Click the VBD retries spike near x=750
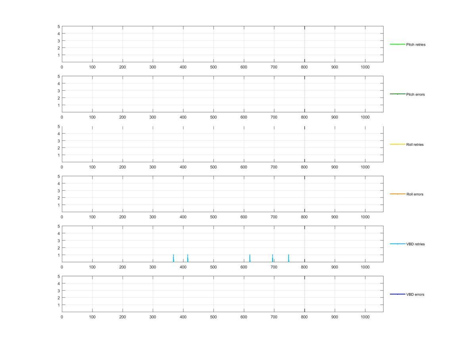 (289, 258)
